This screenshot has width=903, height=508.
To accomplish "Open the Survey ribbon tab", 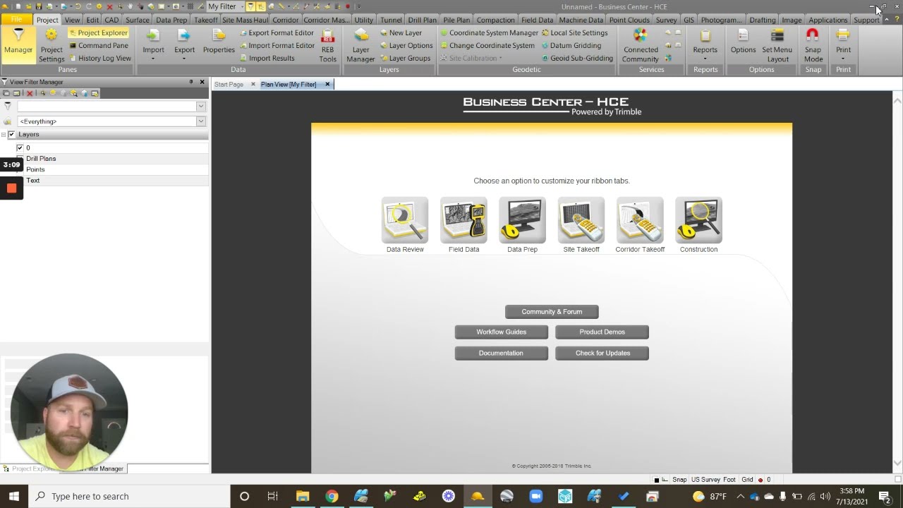I will (666, 20).
